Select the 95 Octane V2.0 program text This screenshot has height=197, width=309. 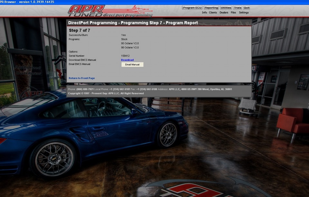pos(130,43)
